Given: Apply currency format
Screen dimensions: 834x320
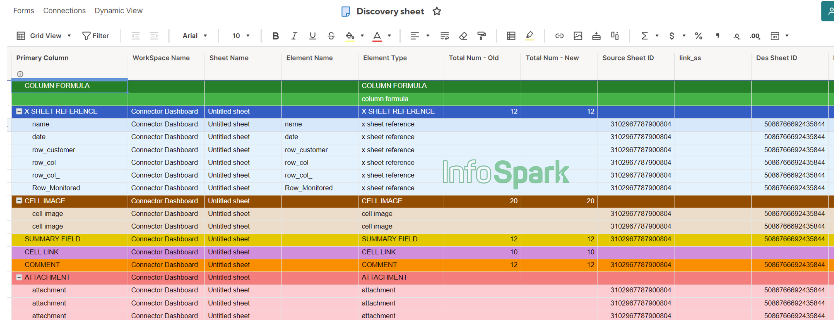Looking at the screenshot, I should point(671,36).
